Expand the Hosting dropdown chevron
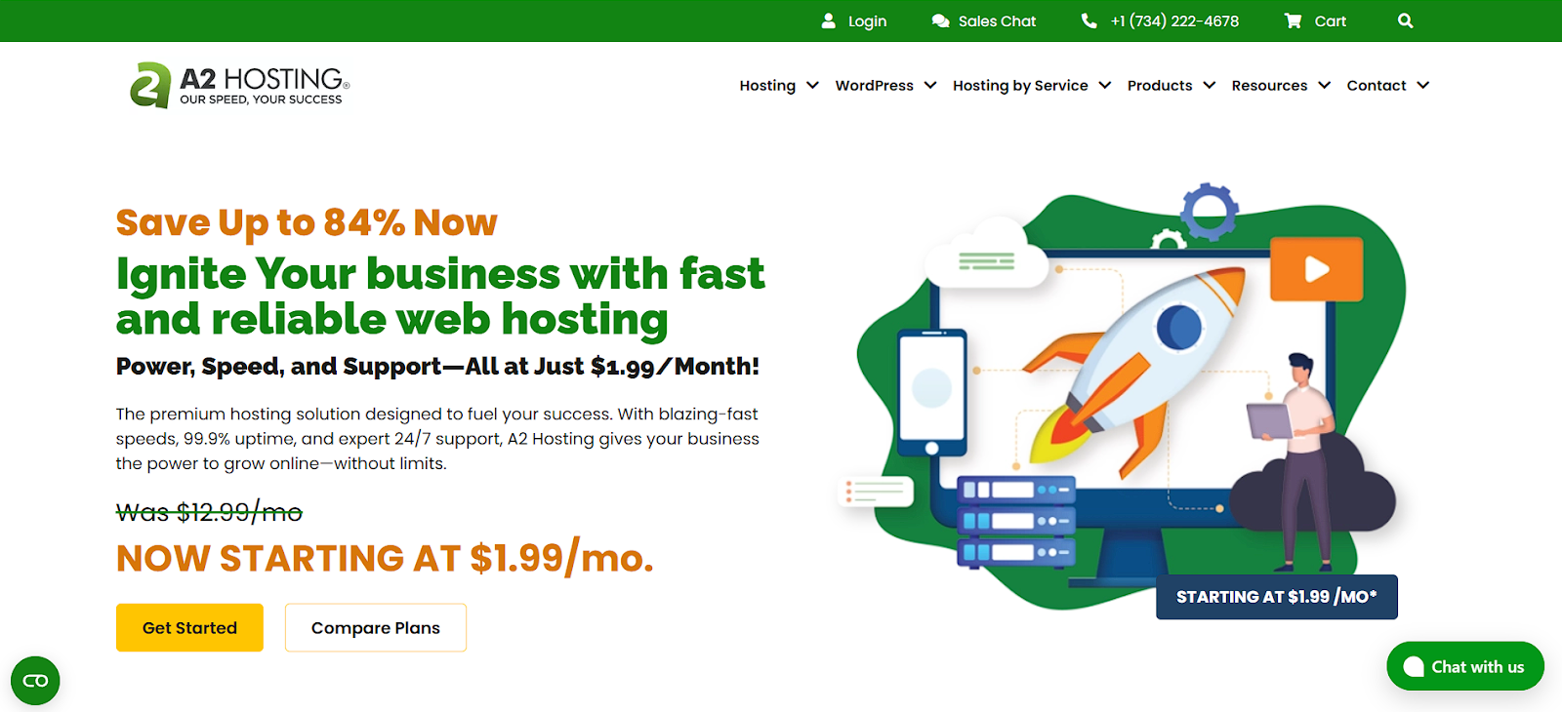The height and width of the screenshot is (712, 1562). tap(812, 85)
